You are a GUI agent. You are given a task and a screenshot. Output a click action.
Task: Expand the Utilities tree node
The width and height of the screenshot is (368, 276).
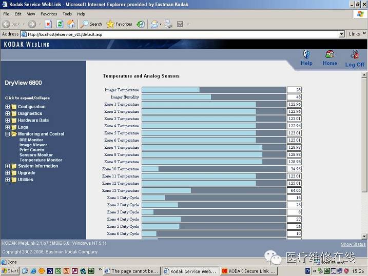(x=8, y=180)
